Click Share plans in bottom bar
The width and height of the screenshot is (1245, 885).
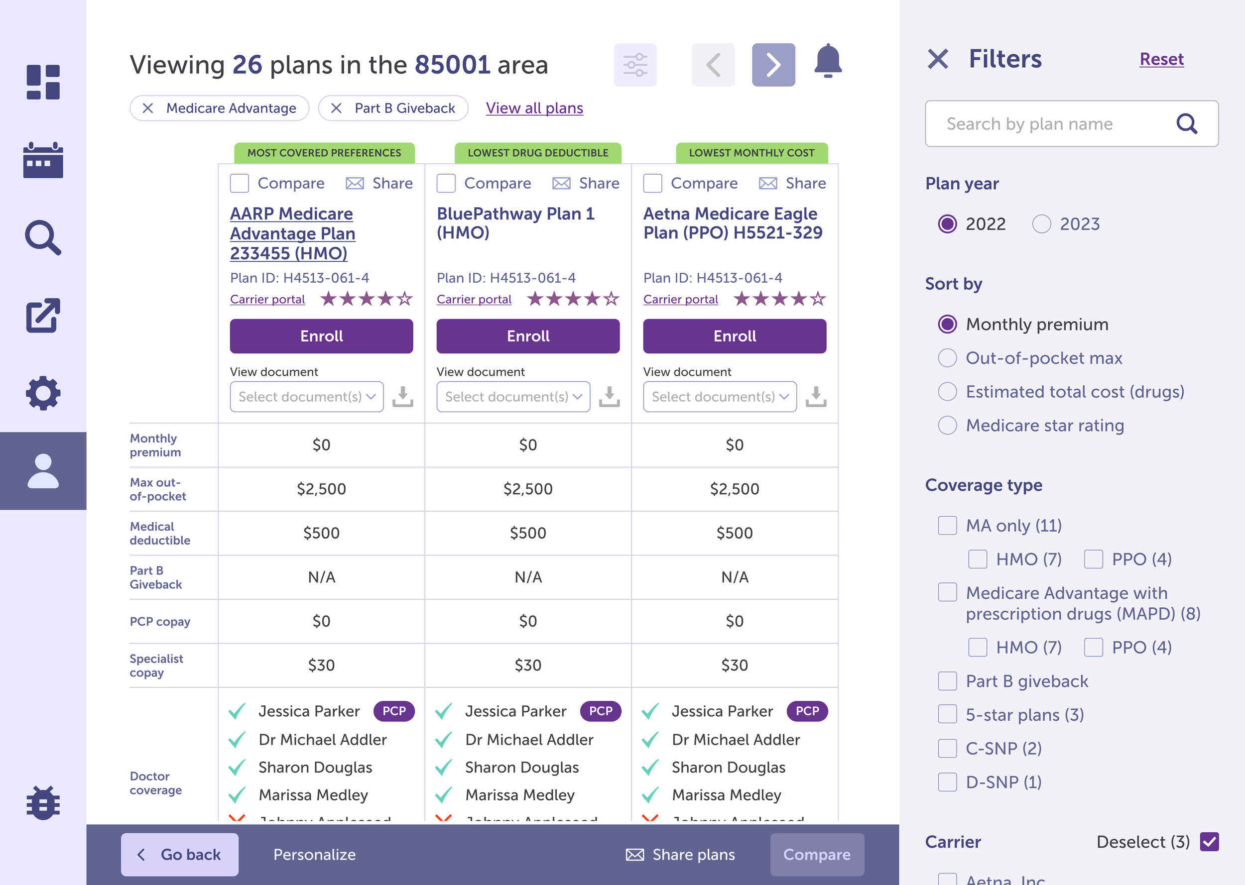click(680, 855)
